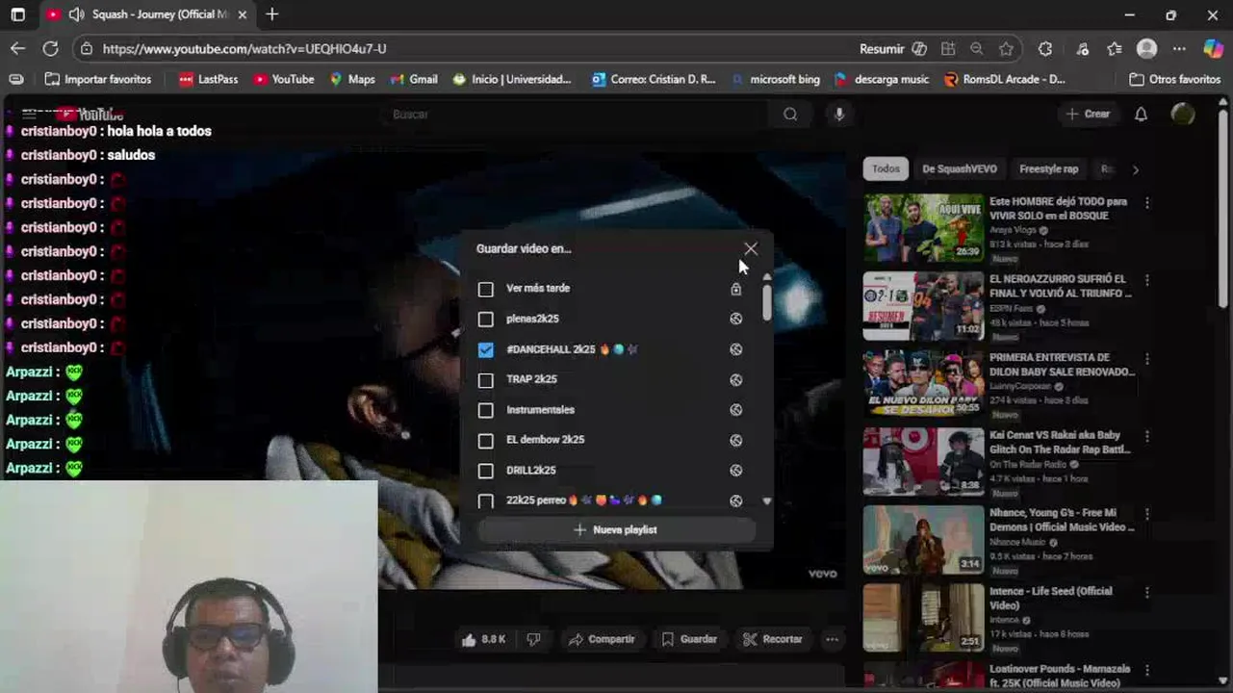The width and height of the screenshot is (1233, 693).
Task: Select the 'Todos' filter chip
Action: (886, 169)
